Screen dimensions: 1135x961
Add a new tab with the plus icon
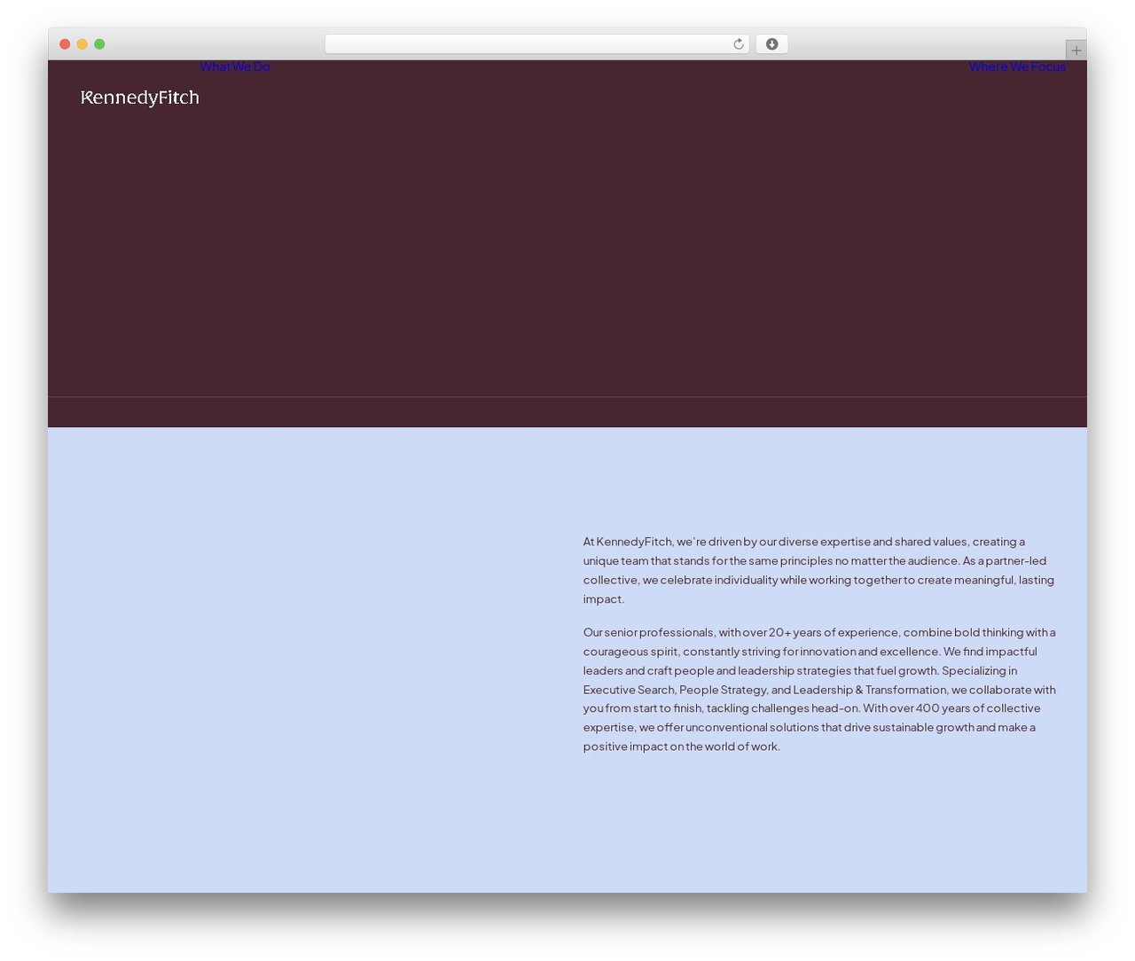coord(1076,51)
